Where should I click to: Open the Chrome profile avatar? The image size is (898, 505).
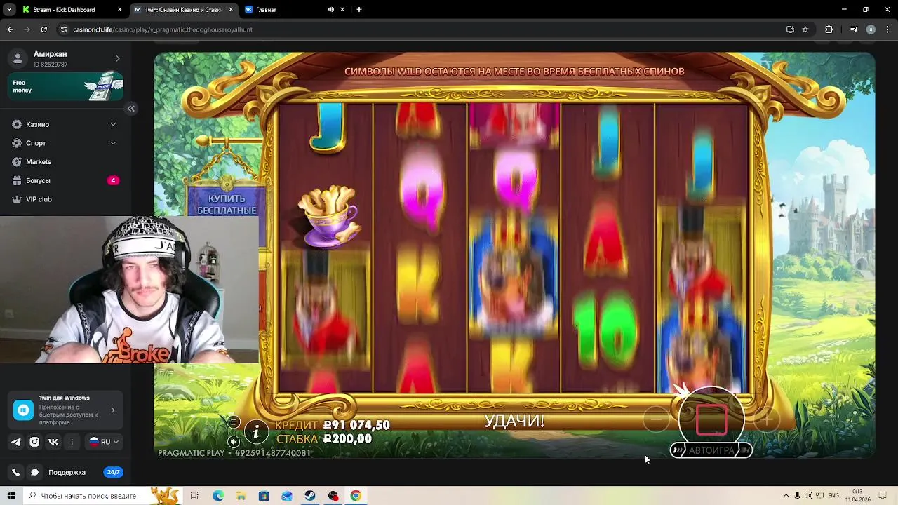point(871,29)
